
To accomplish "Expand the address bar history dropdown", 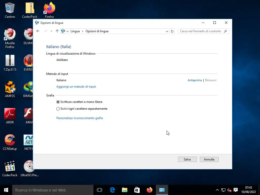I will click(x=167, y=31).
